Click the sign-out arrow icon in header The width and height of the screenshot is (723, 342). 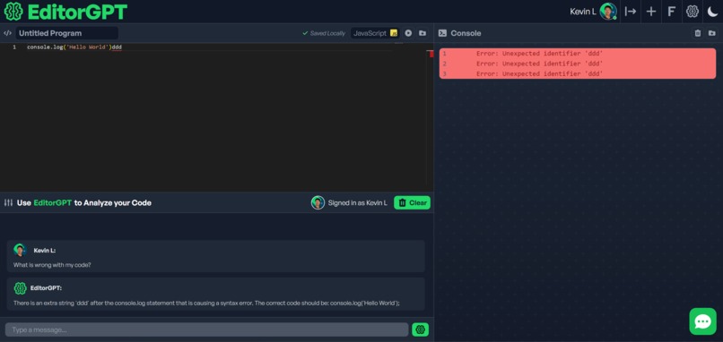(631, 12)
